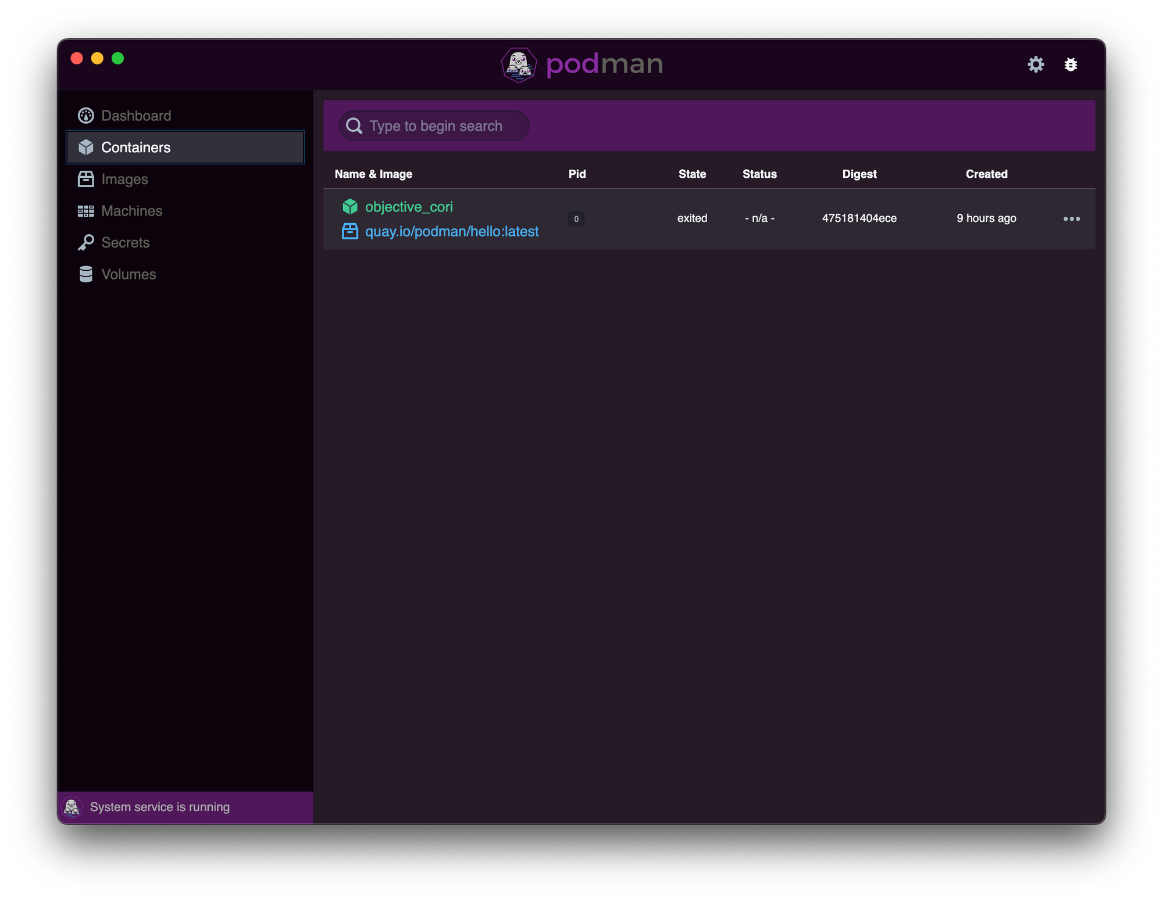Image resolution: width=1163 pixels, height=900 pixels.
Task: Click the Secrets key icon
Action: point(86,242)
